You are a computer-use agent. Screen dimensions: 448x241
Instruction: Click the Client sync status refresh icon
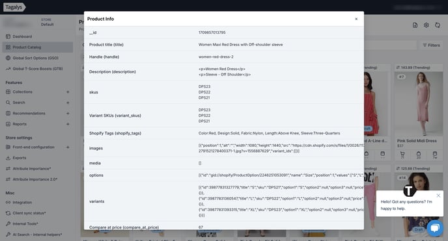8,213
